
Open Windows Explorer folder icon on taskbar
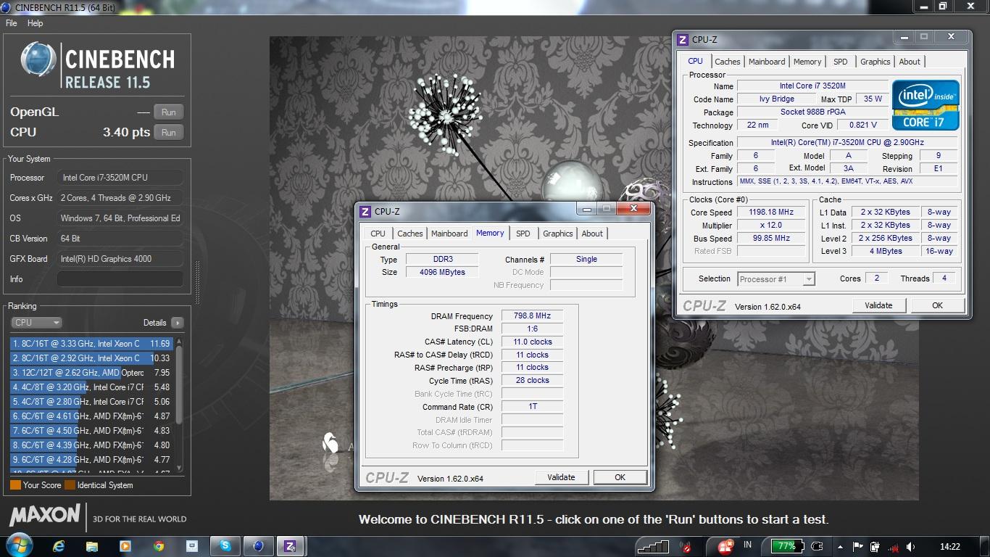[x=92, y=546]
